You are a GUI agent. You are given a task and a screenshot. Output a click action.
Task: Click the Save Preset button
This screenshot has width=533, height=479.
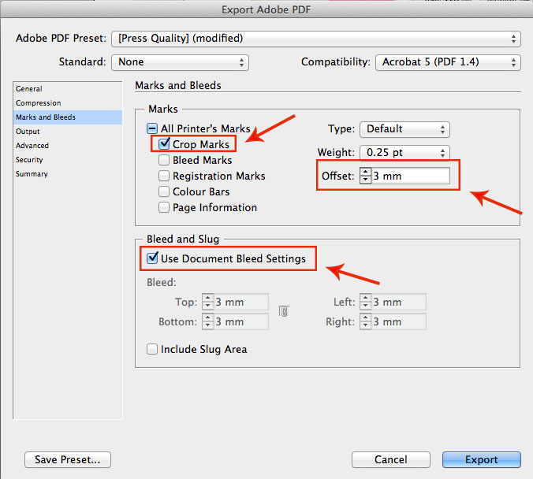[68, 459]
